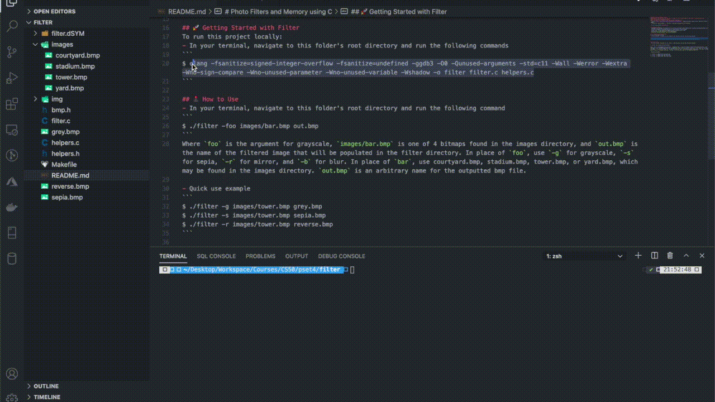The image size is (715, 402).
Task: Click the 'How to Use' heading line
Action: coord(210,99)
